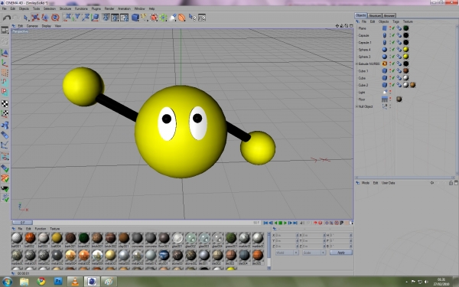Image resolution: width=459 pixels, height=287 pixels.
Task: Toggle visibility dots for Floor object
Action: pos(390,99)
